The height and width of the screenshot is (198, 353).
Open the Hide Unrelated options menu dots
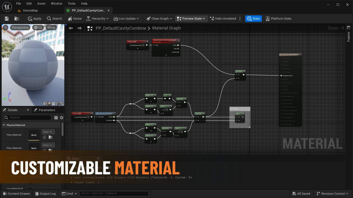tap(240, 19)
